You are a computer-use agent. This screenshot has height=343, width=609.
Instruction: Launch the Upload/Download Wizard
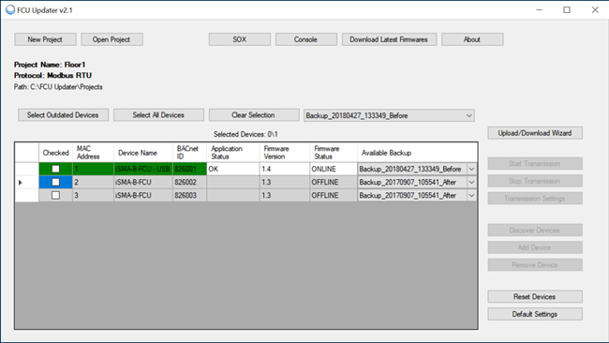coord(535,133)
